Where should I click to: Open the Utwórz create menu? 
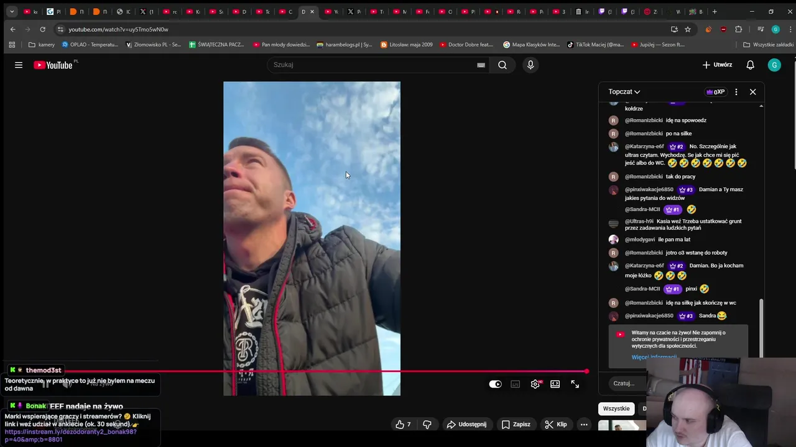point(717,65)
